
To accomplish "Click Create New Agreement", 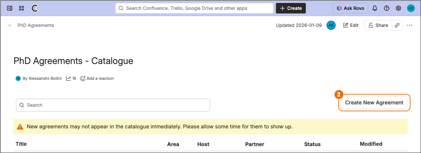I will point(374,103).
